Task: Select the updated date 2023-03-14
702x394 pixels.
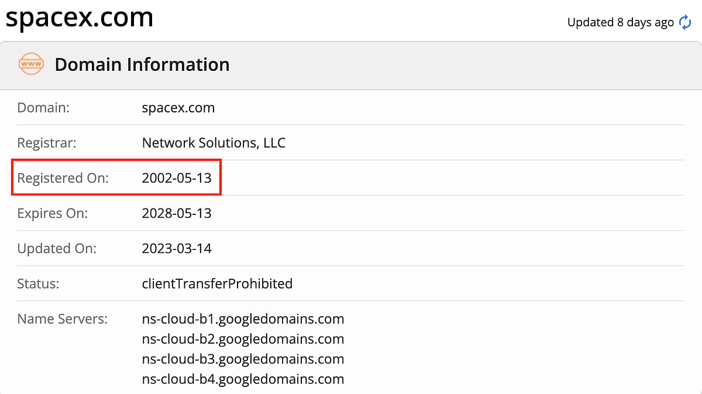Action: [x=176, y=248]
